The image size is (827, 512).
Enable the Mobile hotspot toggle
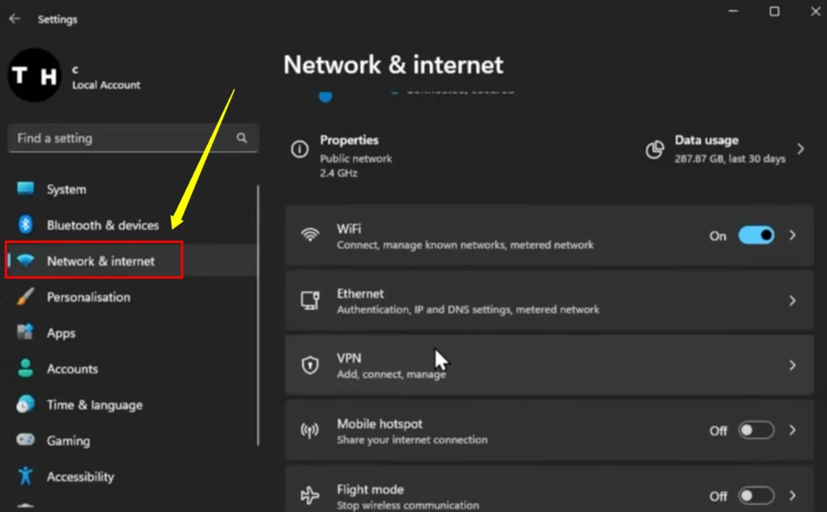tap(756, 430)
